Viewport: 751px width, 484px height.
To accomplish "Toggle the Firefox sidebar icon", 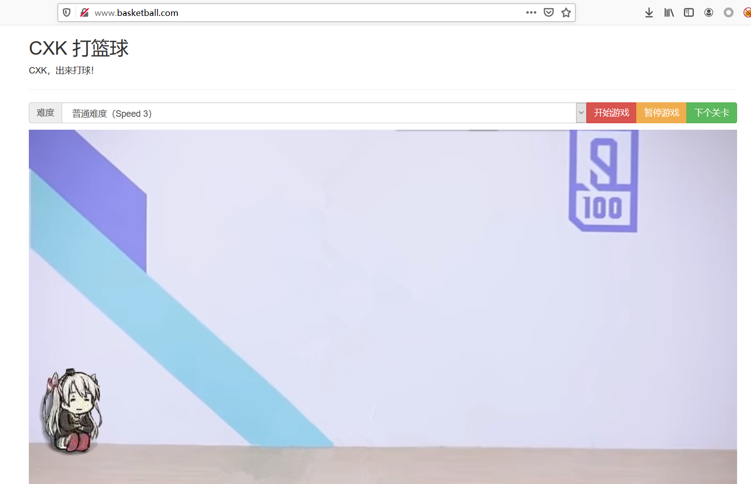I will (689, 12).
